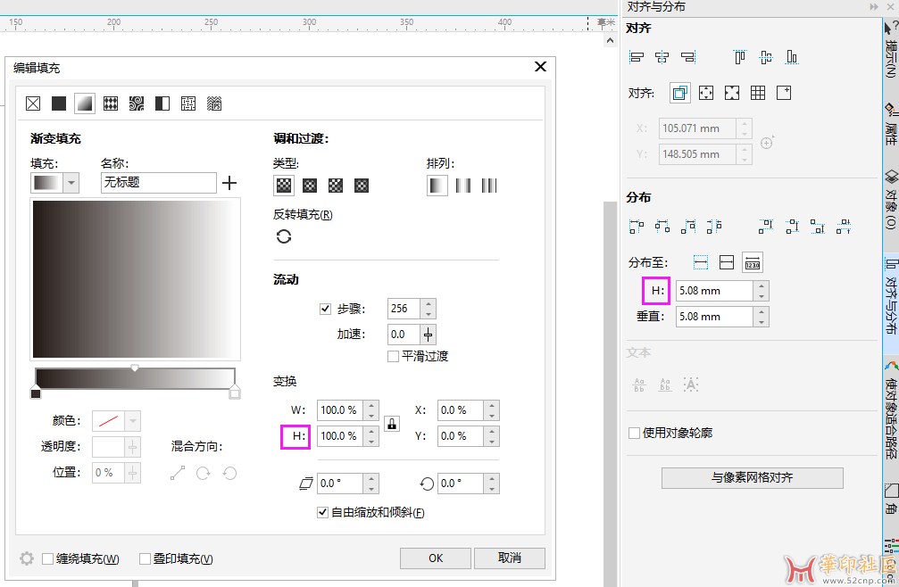Select the black start node on gradient bar
The image size is (899, 587).
(x=36, y=393)
